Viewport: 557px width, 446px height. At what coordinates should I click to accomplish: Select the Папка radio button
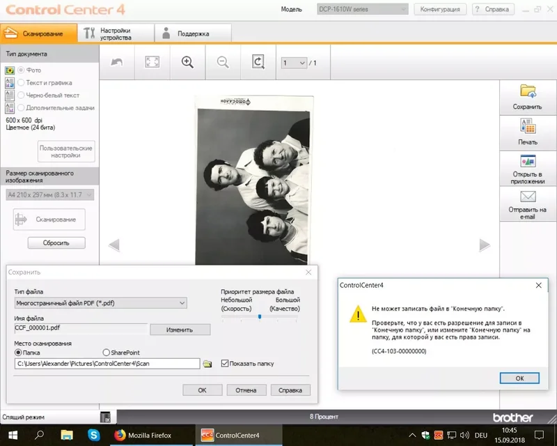19,353
